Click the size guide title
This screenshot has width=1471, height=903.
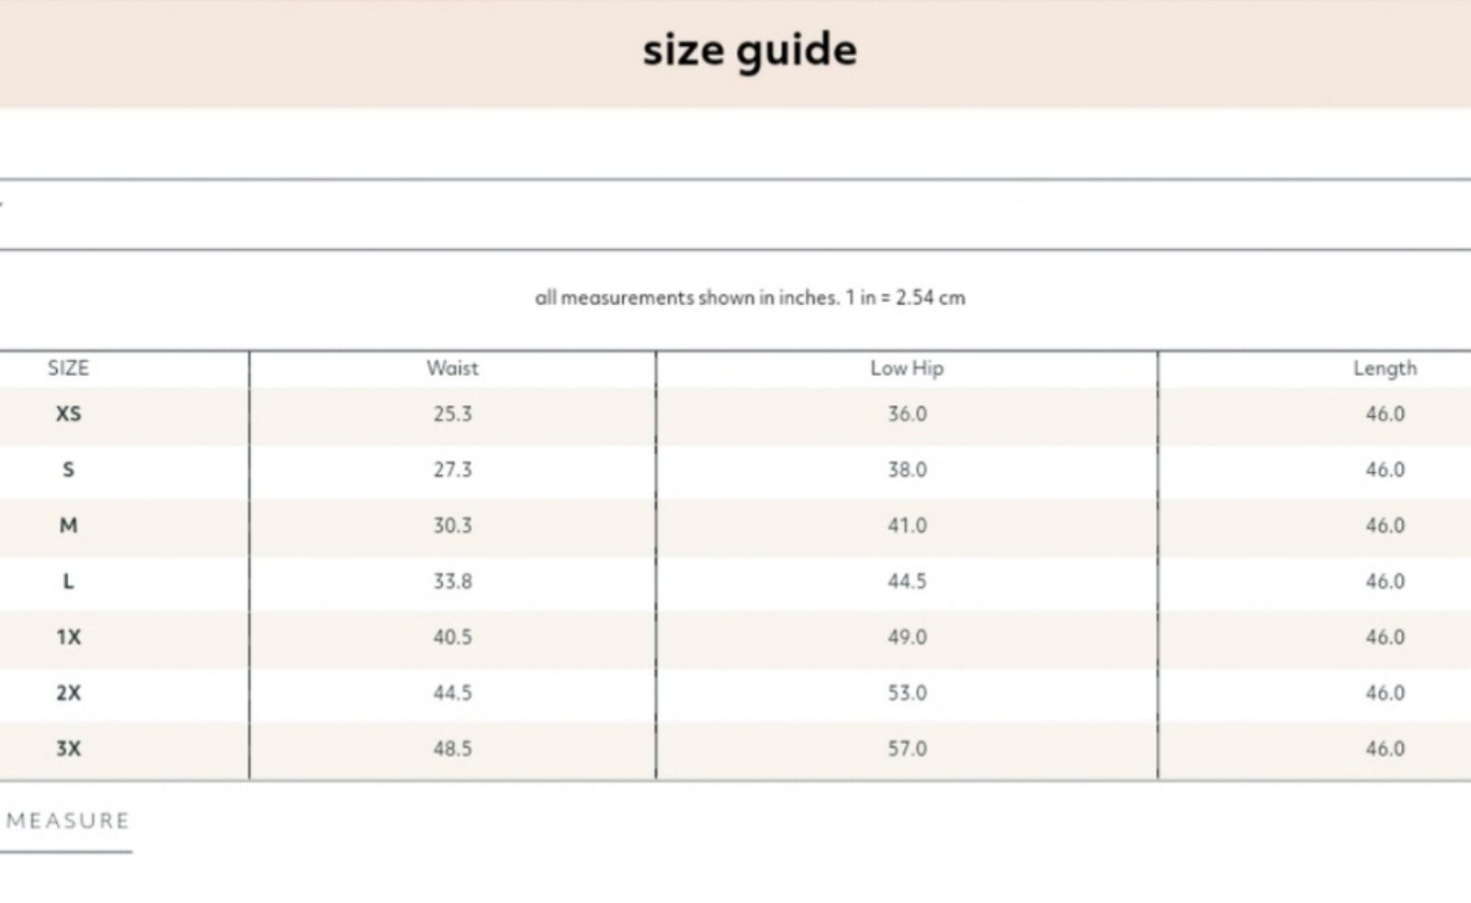749,50
